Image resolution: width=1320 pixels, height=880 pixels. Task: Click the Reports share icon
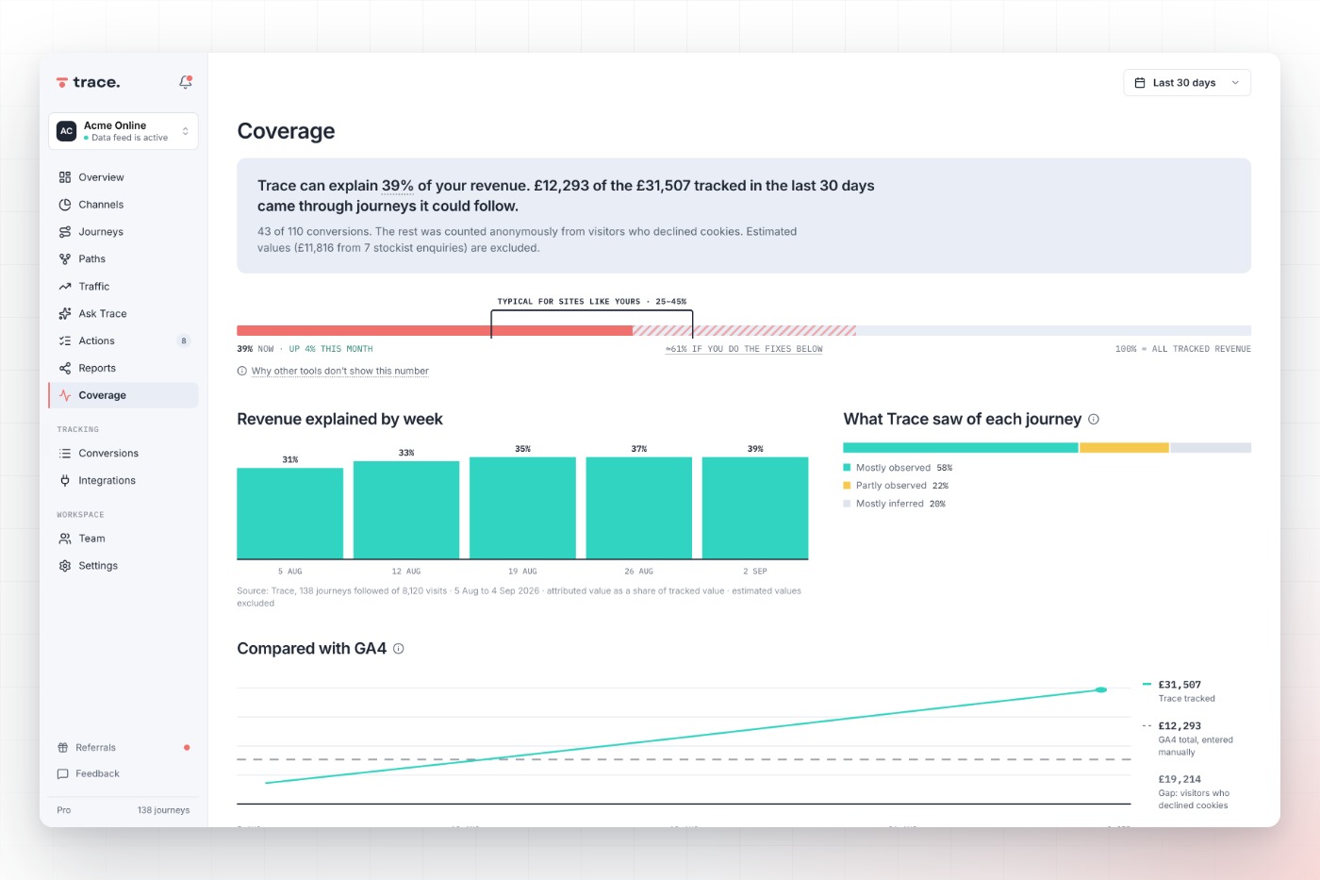click(65, 369)
